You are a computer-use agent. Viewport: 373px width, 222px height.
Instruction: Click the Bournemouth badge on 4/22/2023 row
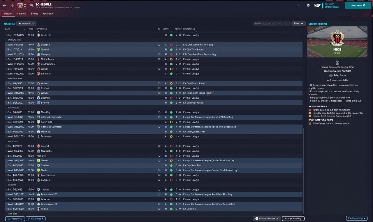pyautogui.click(x=38, y=175)
